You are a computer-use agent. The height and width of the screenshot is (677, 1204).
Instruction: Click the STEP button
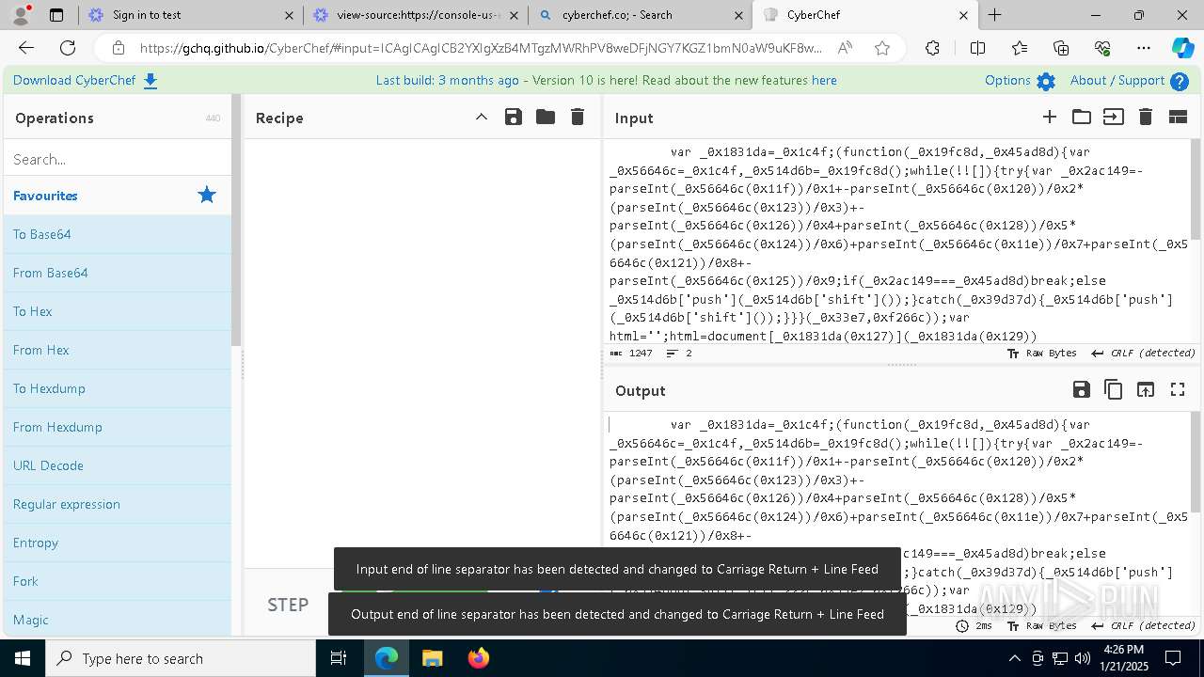click(x=288, y=605)
